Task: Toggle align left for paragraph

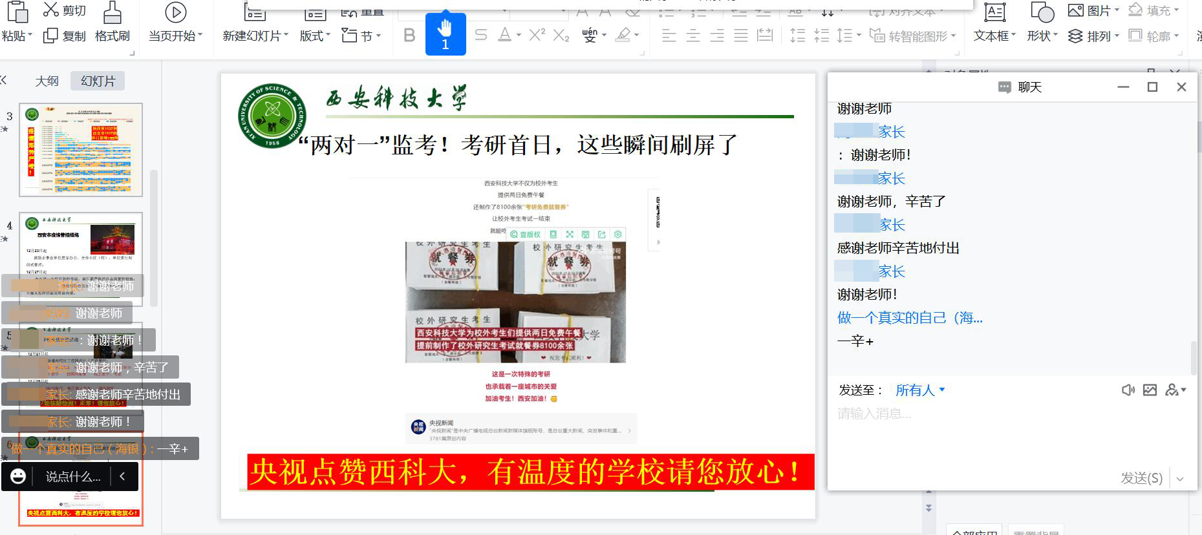Action: click(x=669, y=36)
